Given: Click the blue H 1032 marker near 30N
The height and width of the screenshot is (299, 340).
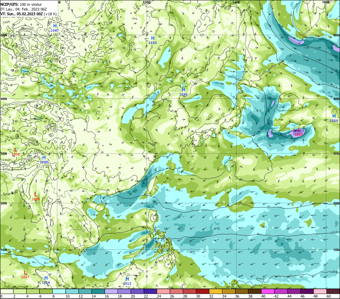Looking at the screenshot, I should tap(44, 160).
